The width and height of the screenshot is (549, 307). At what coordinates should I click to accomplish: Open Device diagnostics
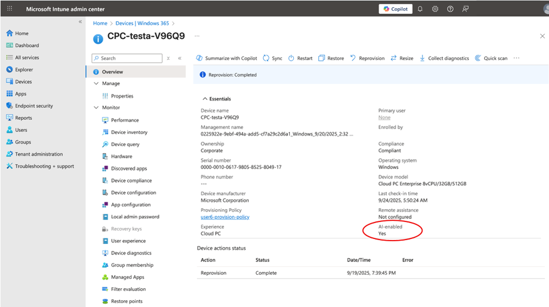tap(127, 253)
